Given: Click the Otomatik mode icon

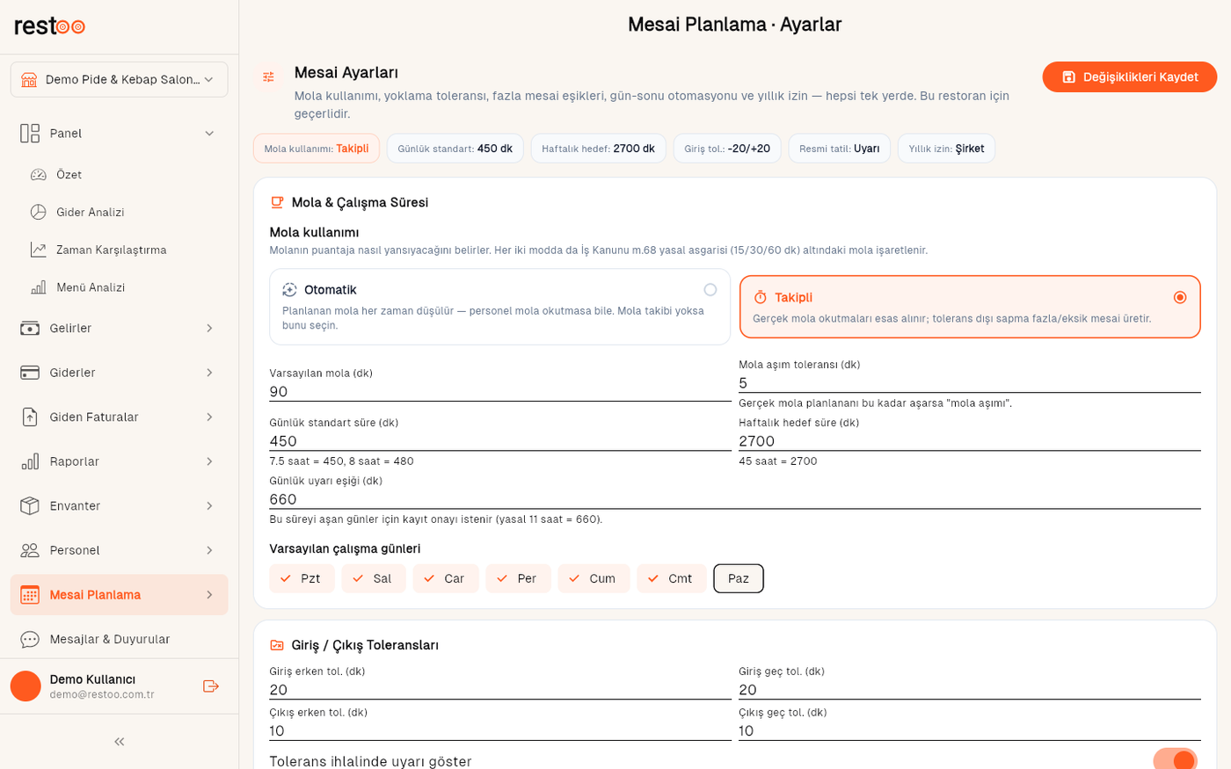Looking at the screenshot, I should click(289, 290).
